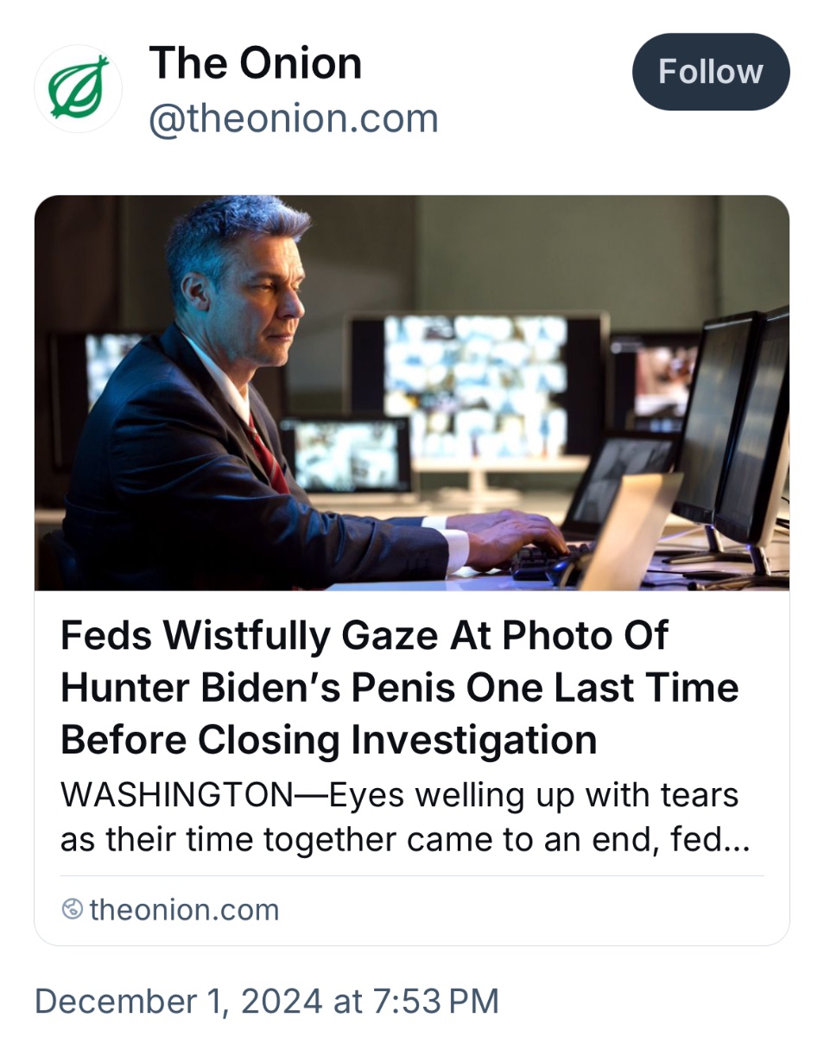Open The Onion profile name
This screenshot has width=824, height=1037.
coord(255,63)
